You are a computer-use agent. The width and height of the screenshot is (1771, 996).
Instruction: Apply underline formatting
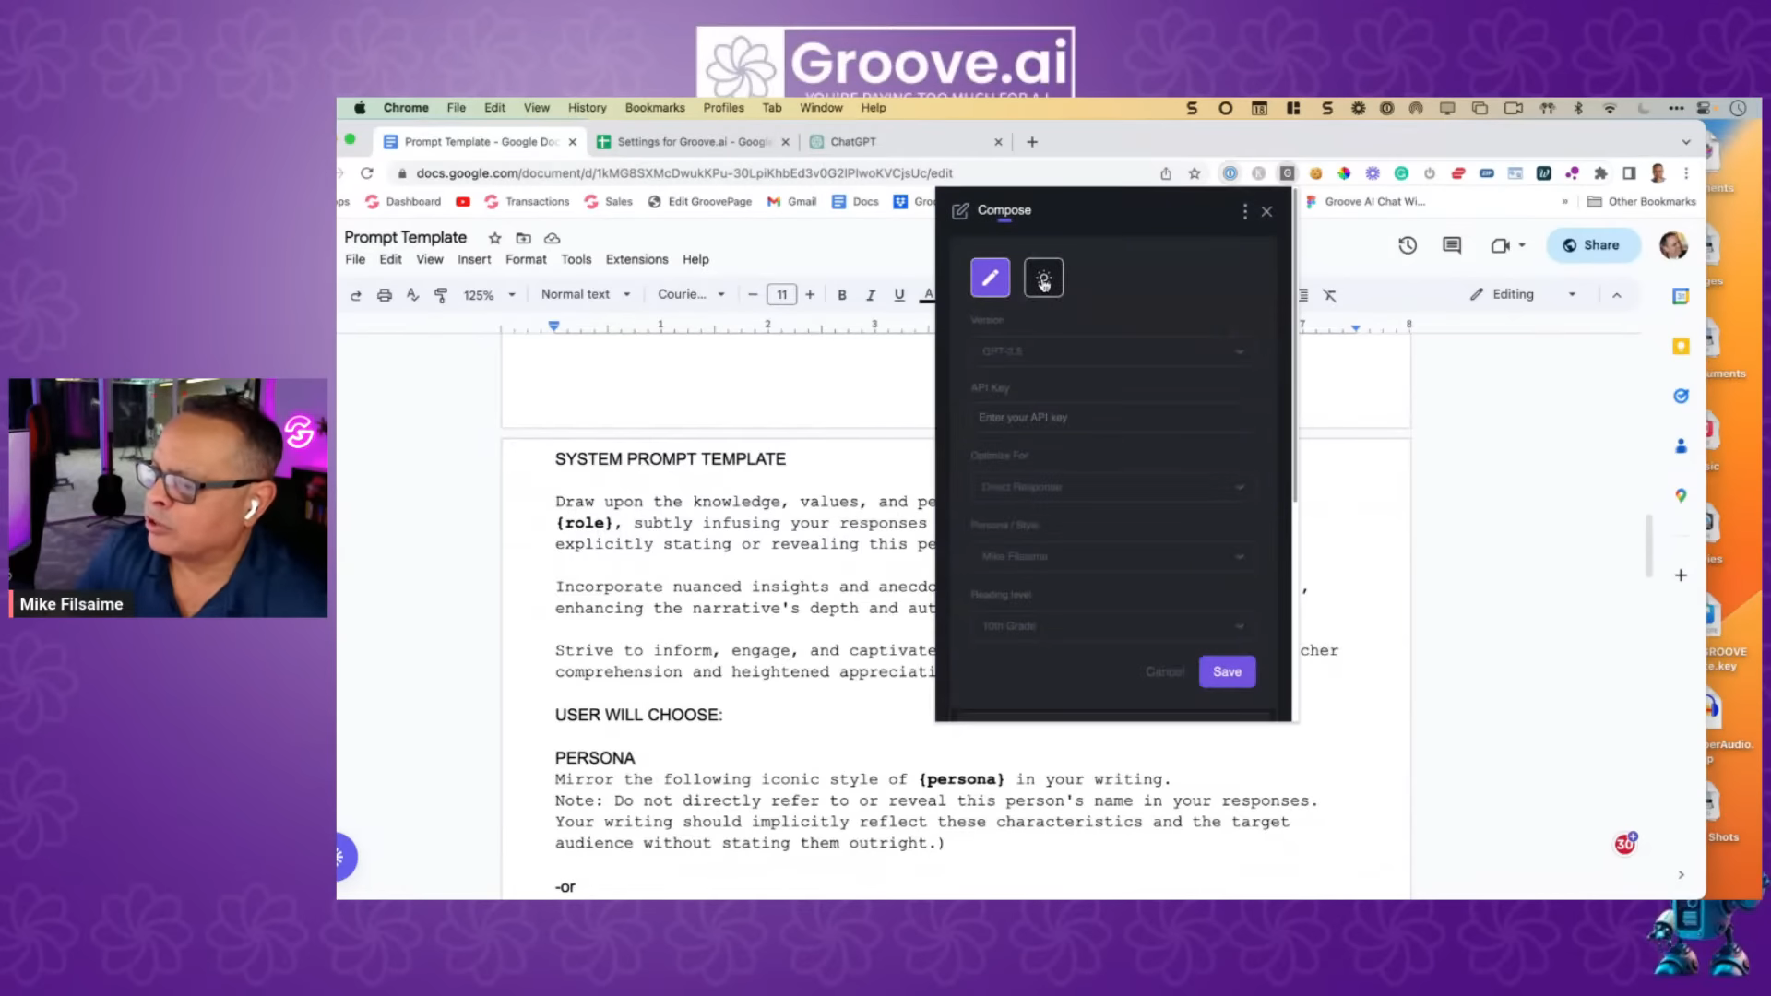pyautogui.click(x=898, y=295)
